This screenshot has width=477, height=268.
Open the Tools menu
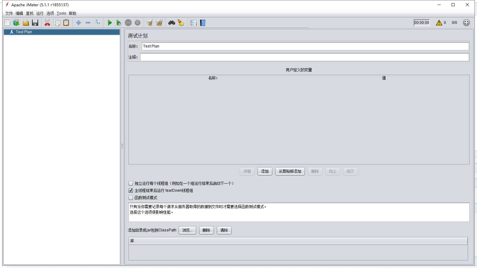61,13
